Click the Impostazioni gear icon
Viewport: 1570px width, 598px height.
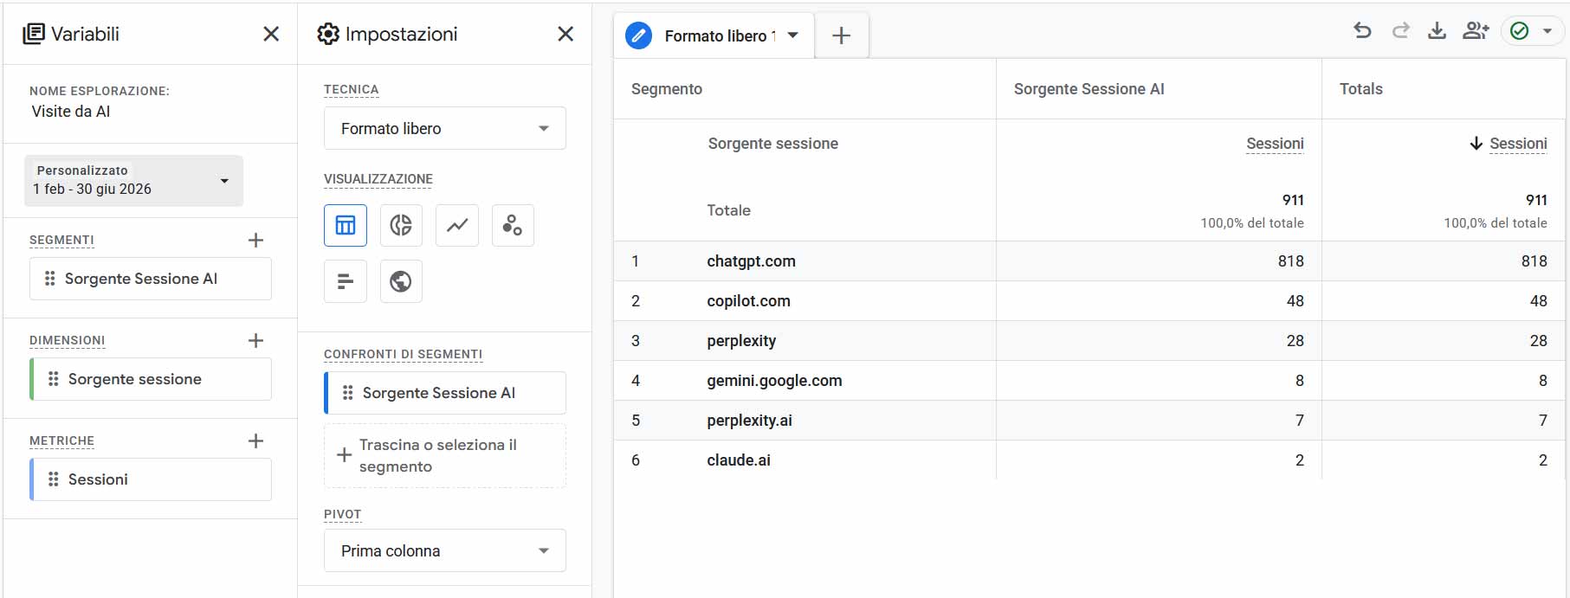pyautogui.click(x=328, y=34)
